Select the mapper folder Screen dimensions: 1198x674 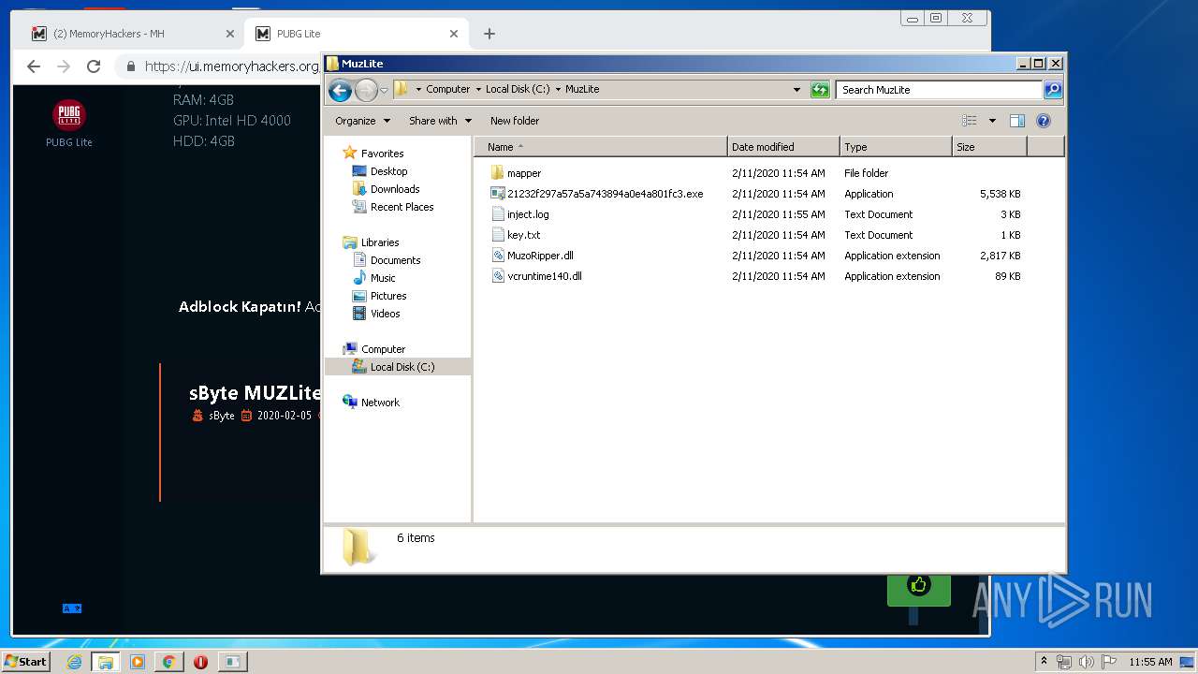coord(524,173)
